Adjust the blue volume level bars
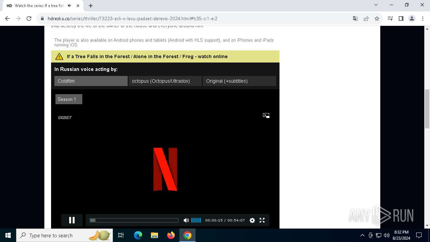This screenshot has height=242, width=430. [196, 220]
